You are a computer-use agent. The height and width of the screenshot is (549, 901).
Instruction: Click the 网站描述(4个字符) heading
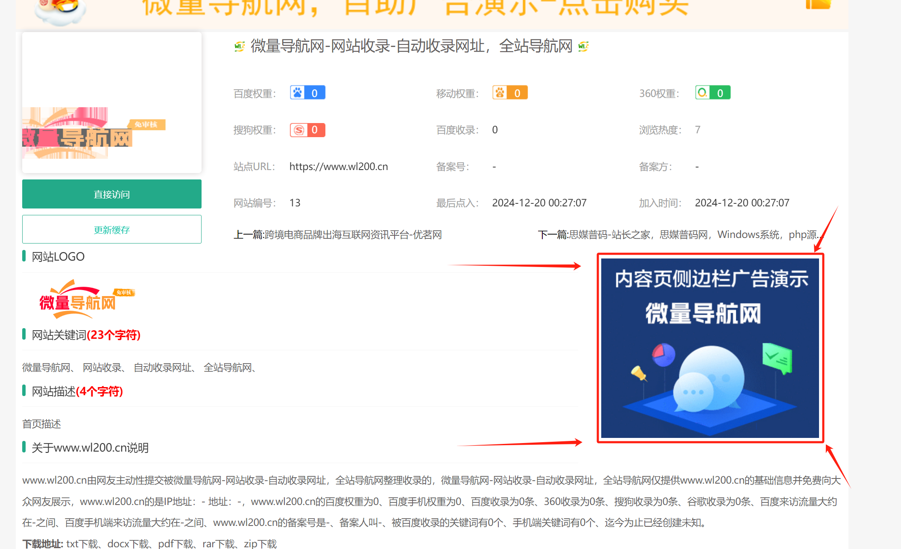[77, 391]
